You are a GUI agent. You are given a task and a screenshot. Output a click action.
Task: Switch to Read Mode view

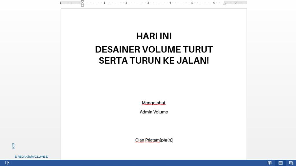coord(269,162)
